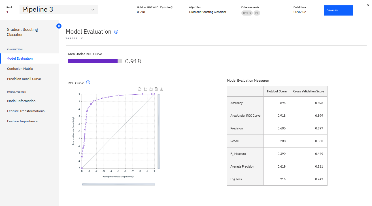Screen dimensions: 372x206
Task: Close the pipeline details window
Action: pos(368,5)
